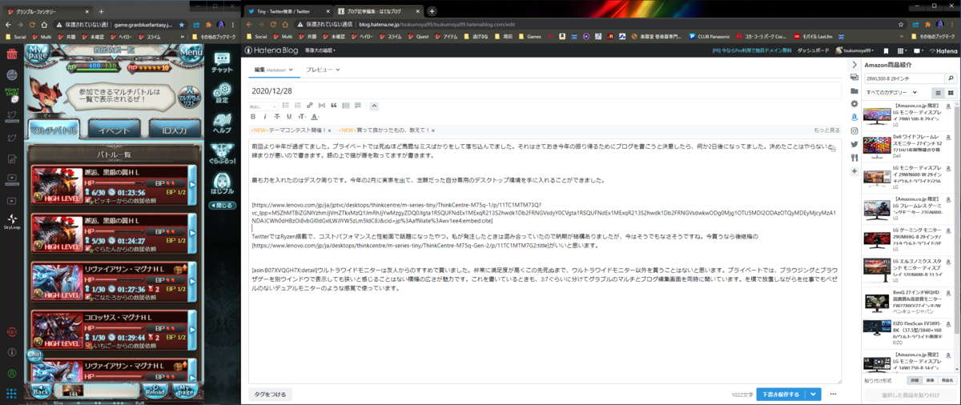Open the 等身大の箱庭 blog name dropdown

click(319, 50)
